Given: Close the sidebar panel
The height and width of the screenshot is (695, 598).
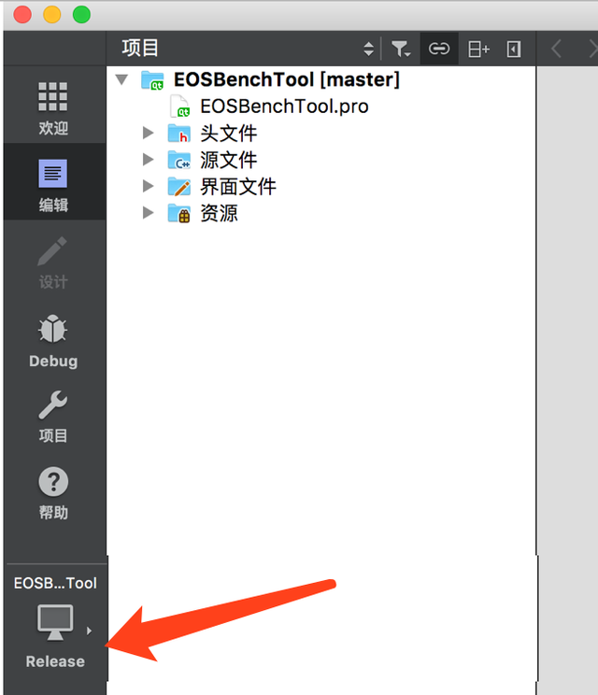Looking at the screenshot, I should click(514, 49).
